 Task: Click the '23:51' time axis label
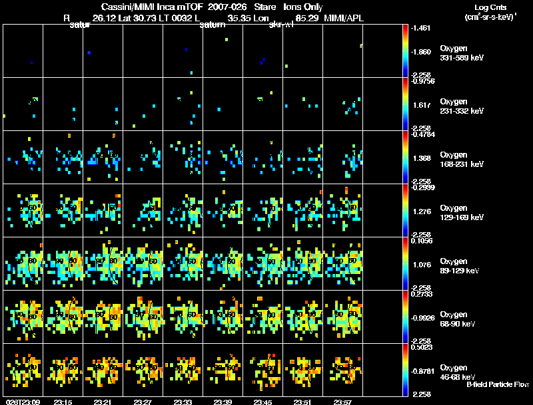click(302, 402)
